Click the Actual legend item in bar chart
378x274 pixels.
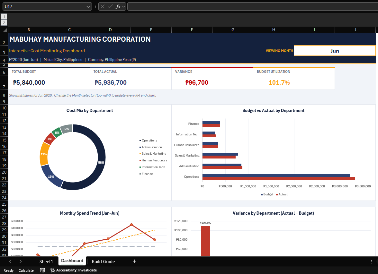pyautogui.click(x=282, y=194)
